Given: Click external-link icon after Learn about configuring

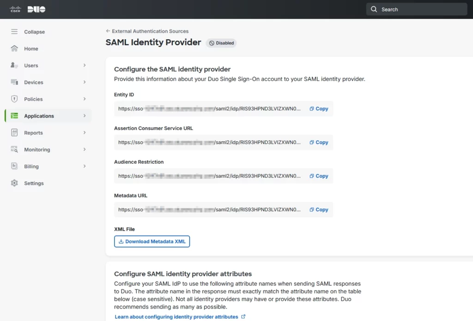Looking at the screenshot, I should pos(243,316).
